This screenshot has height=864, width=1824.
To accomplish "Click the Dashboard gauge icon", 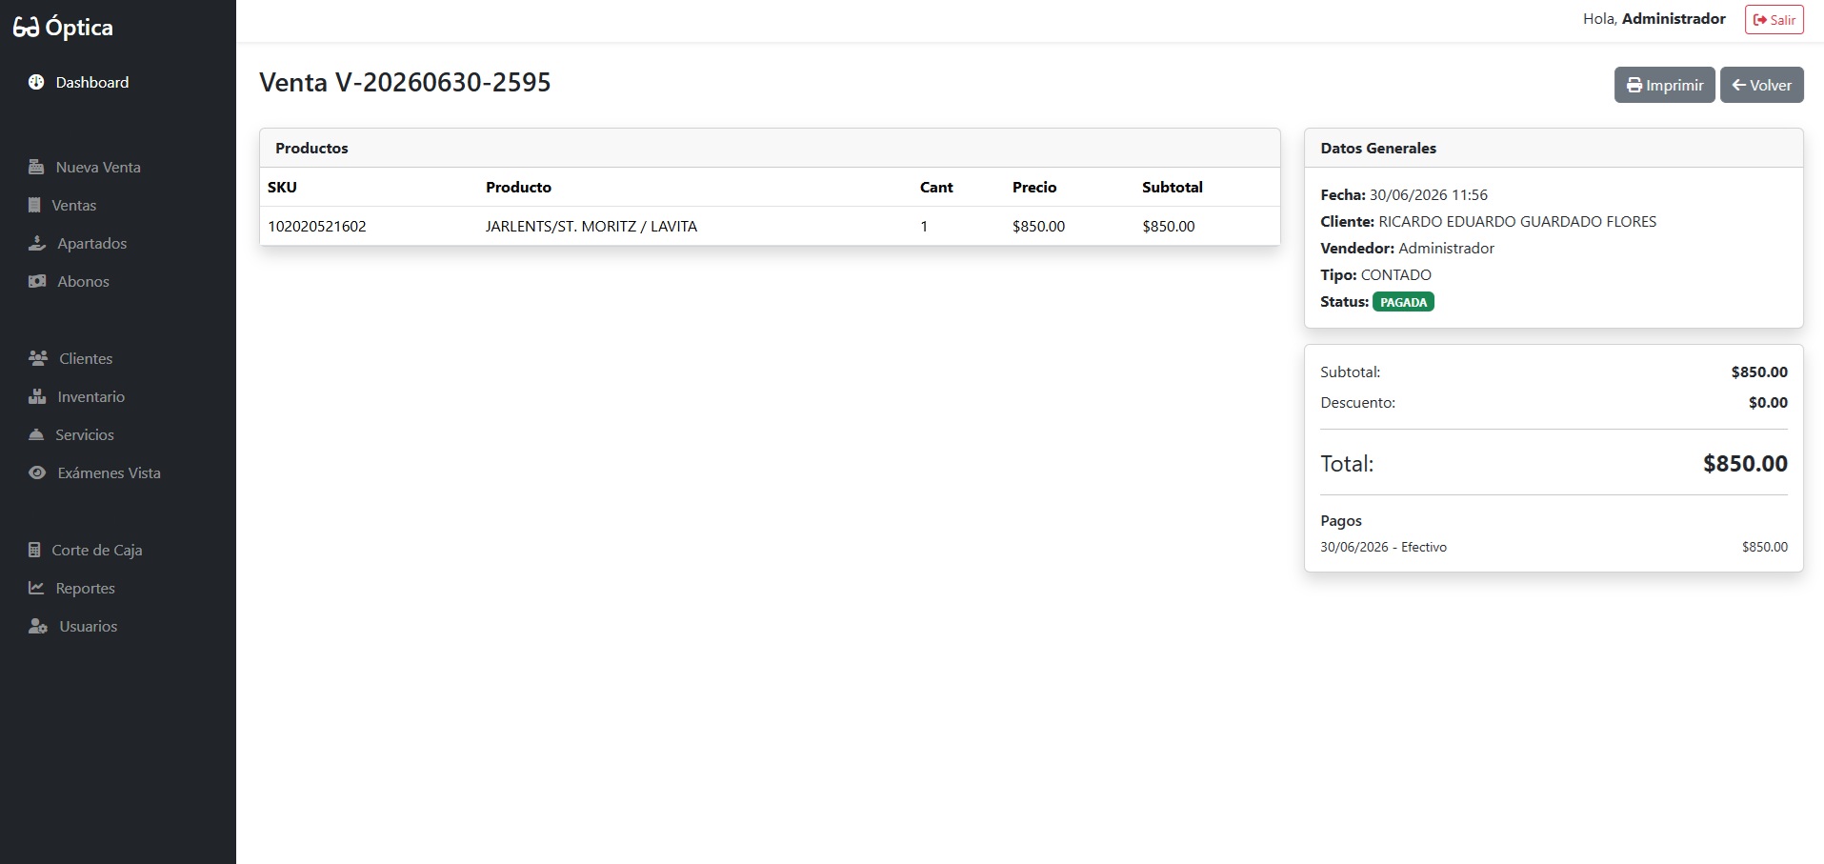I will click(36, 82).
